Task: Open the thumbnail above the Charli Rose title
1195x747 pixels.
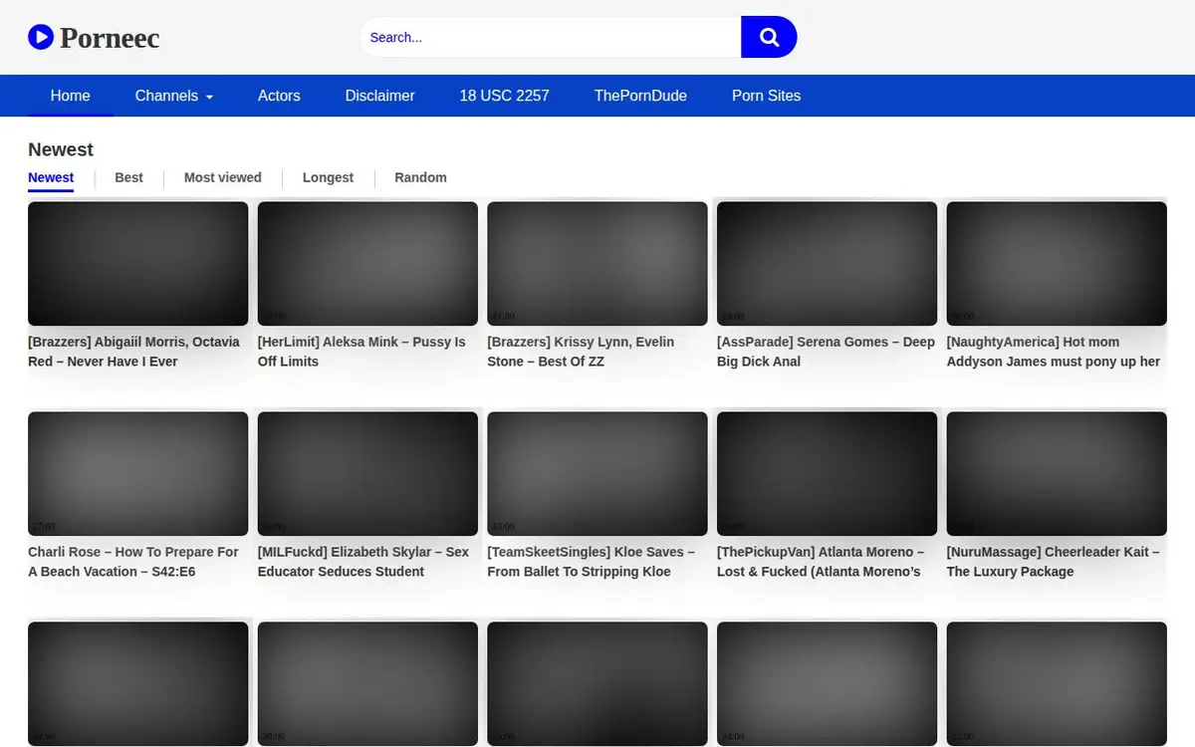Action: point(138,474)
